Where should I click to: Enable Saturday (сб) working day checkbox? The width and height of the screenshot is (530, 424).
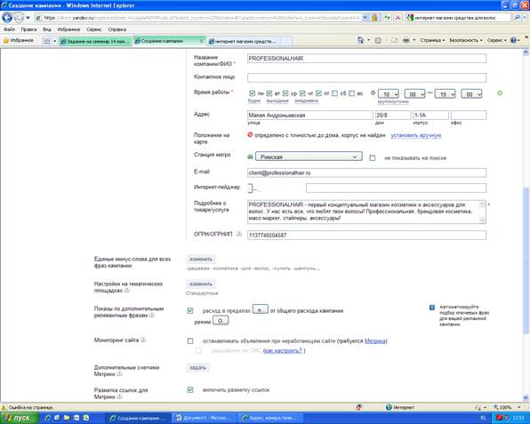click(x=334, y=93)
